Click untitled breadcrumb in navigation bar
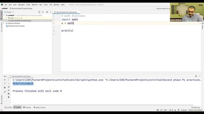The image size is (204, 114). point(4,9)
